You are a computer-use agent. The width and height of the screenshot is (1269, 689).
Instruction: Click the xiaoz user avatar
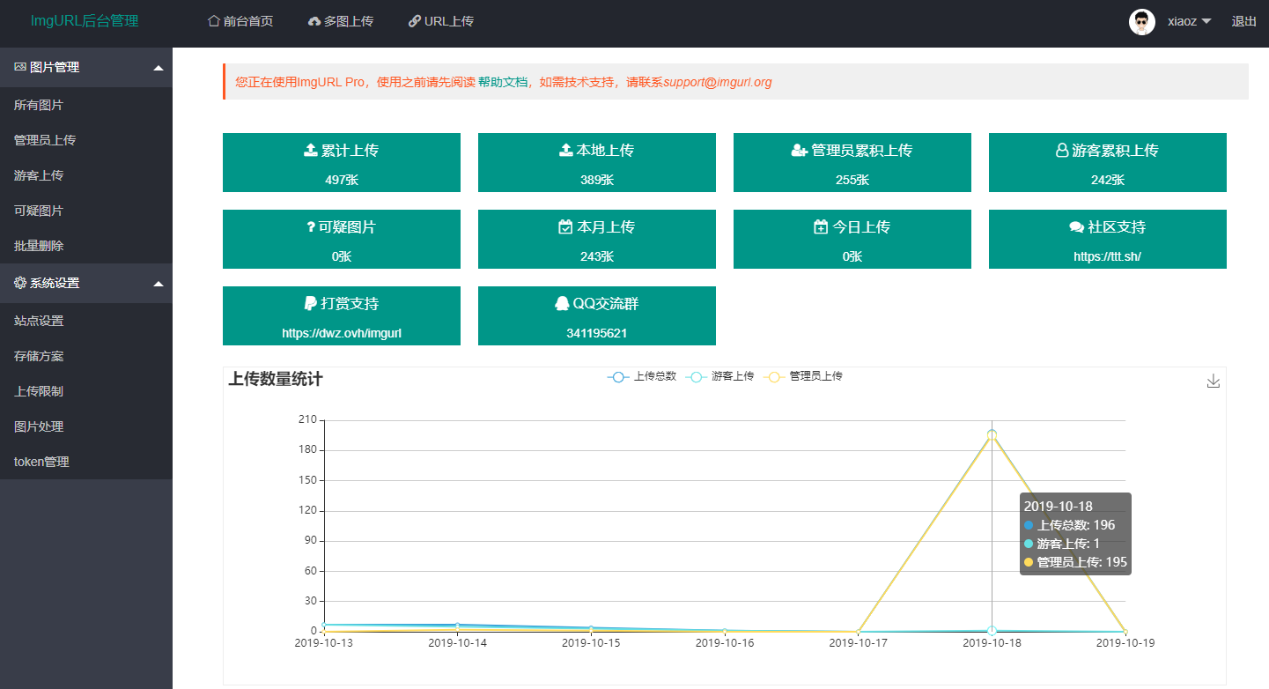[x=1141, y=22]
